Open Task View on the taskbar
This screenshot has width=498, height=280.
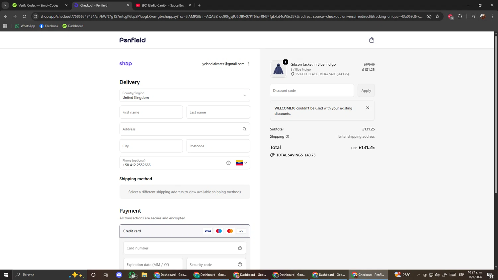point(106,275)
